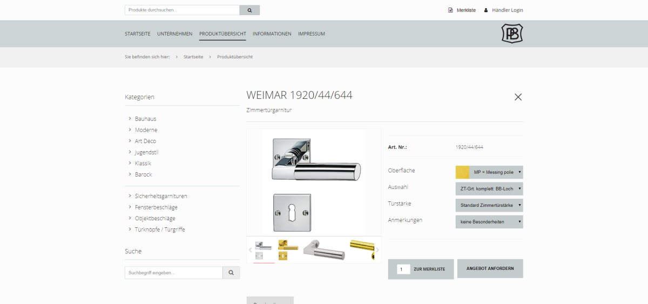Open the Merkliste link
648x304 pixels.
462,10
